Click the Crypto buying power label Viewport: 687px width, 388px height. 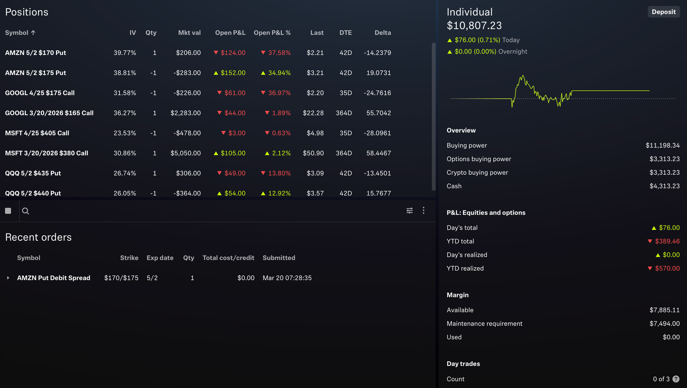coord(477,172)
